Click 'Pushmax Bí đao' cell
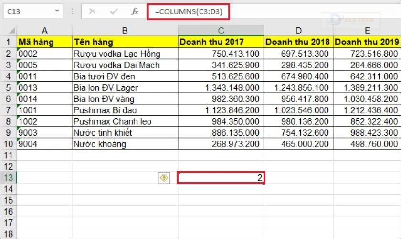The width and height of the screenshot is (401, 239). pyautogui.click(x=125, y=110)
